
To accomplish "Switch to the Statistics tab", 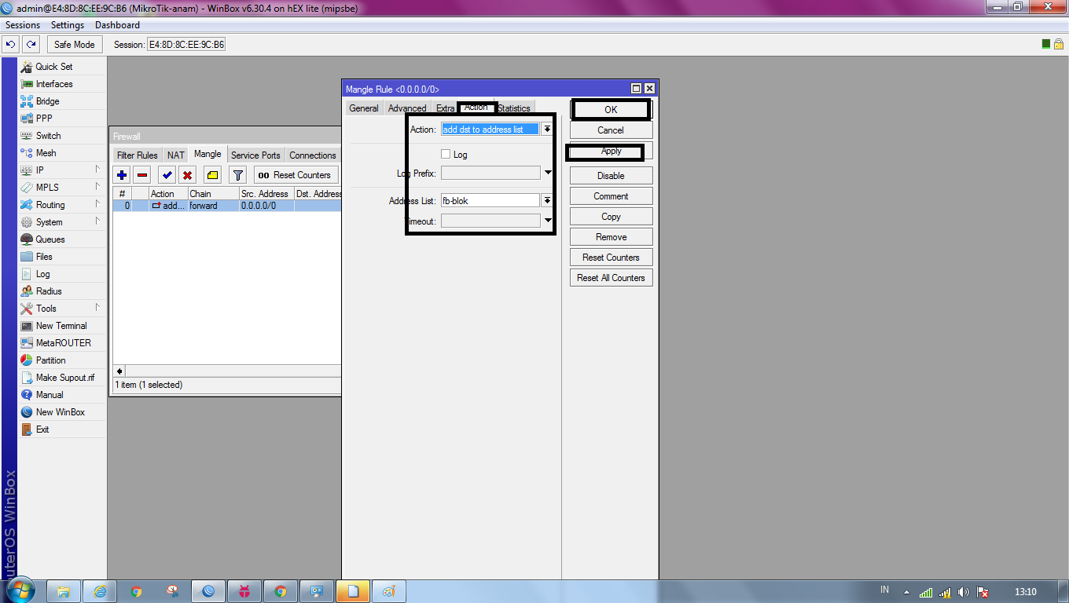I will coord(514,108).
